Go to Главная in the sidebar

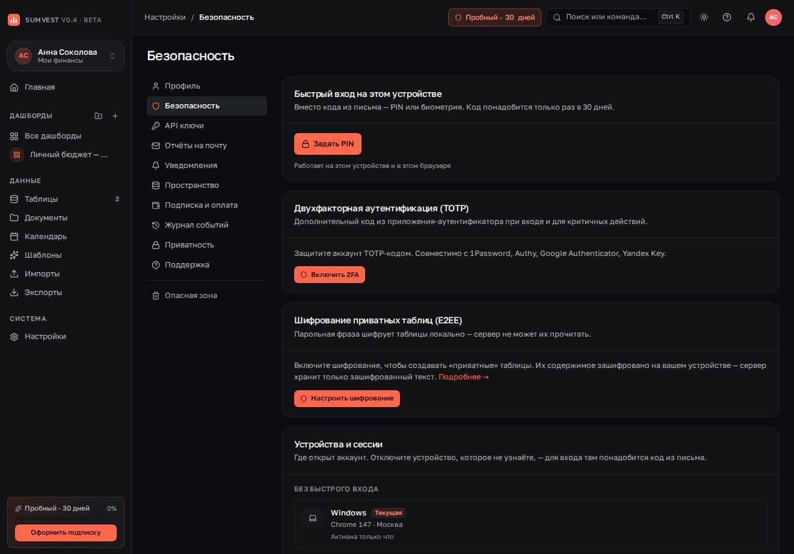[x=66, y=87]
